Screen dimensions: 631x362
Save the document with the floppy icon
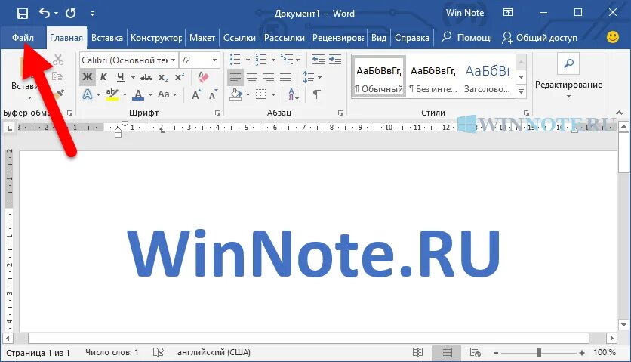(23, 14)
